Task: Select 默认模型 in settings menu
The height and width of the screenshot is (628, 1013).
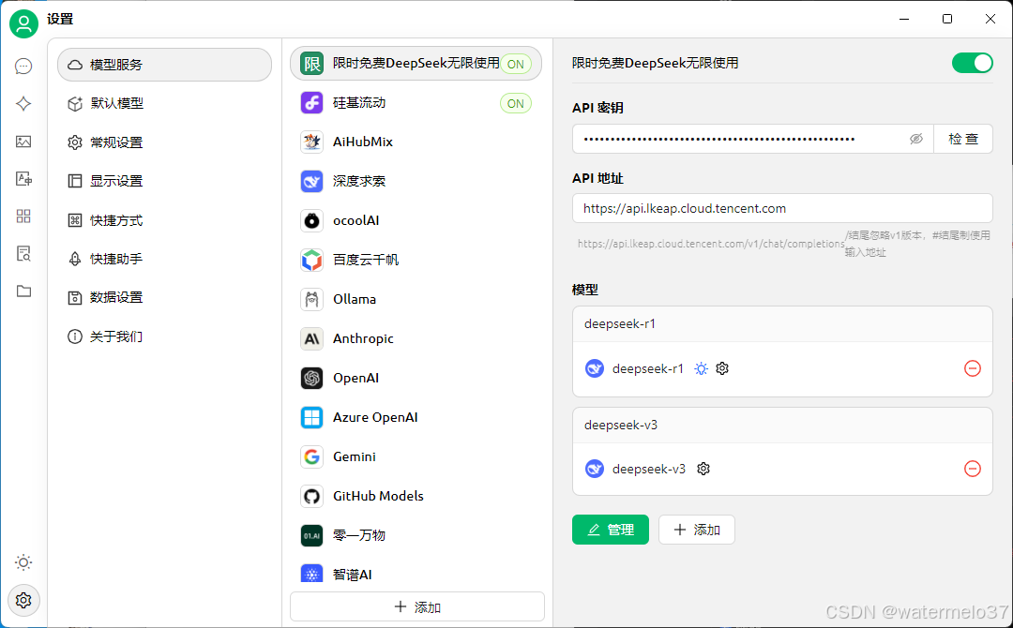Action: click(x=117, y=103)
